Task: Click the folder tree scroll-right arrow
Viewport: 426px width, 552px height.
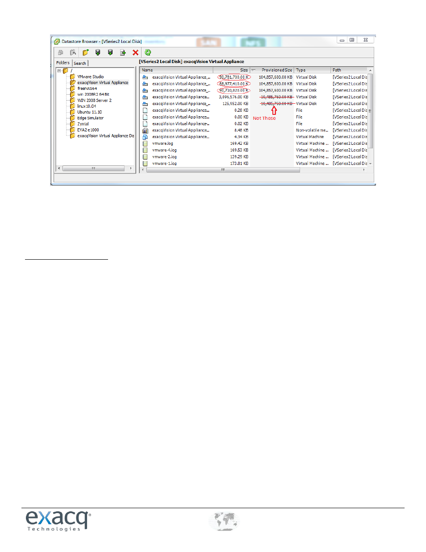Action: [131, 169]
